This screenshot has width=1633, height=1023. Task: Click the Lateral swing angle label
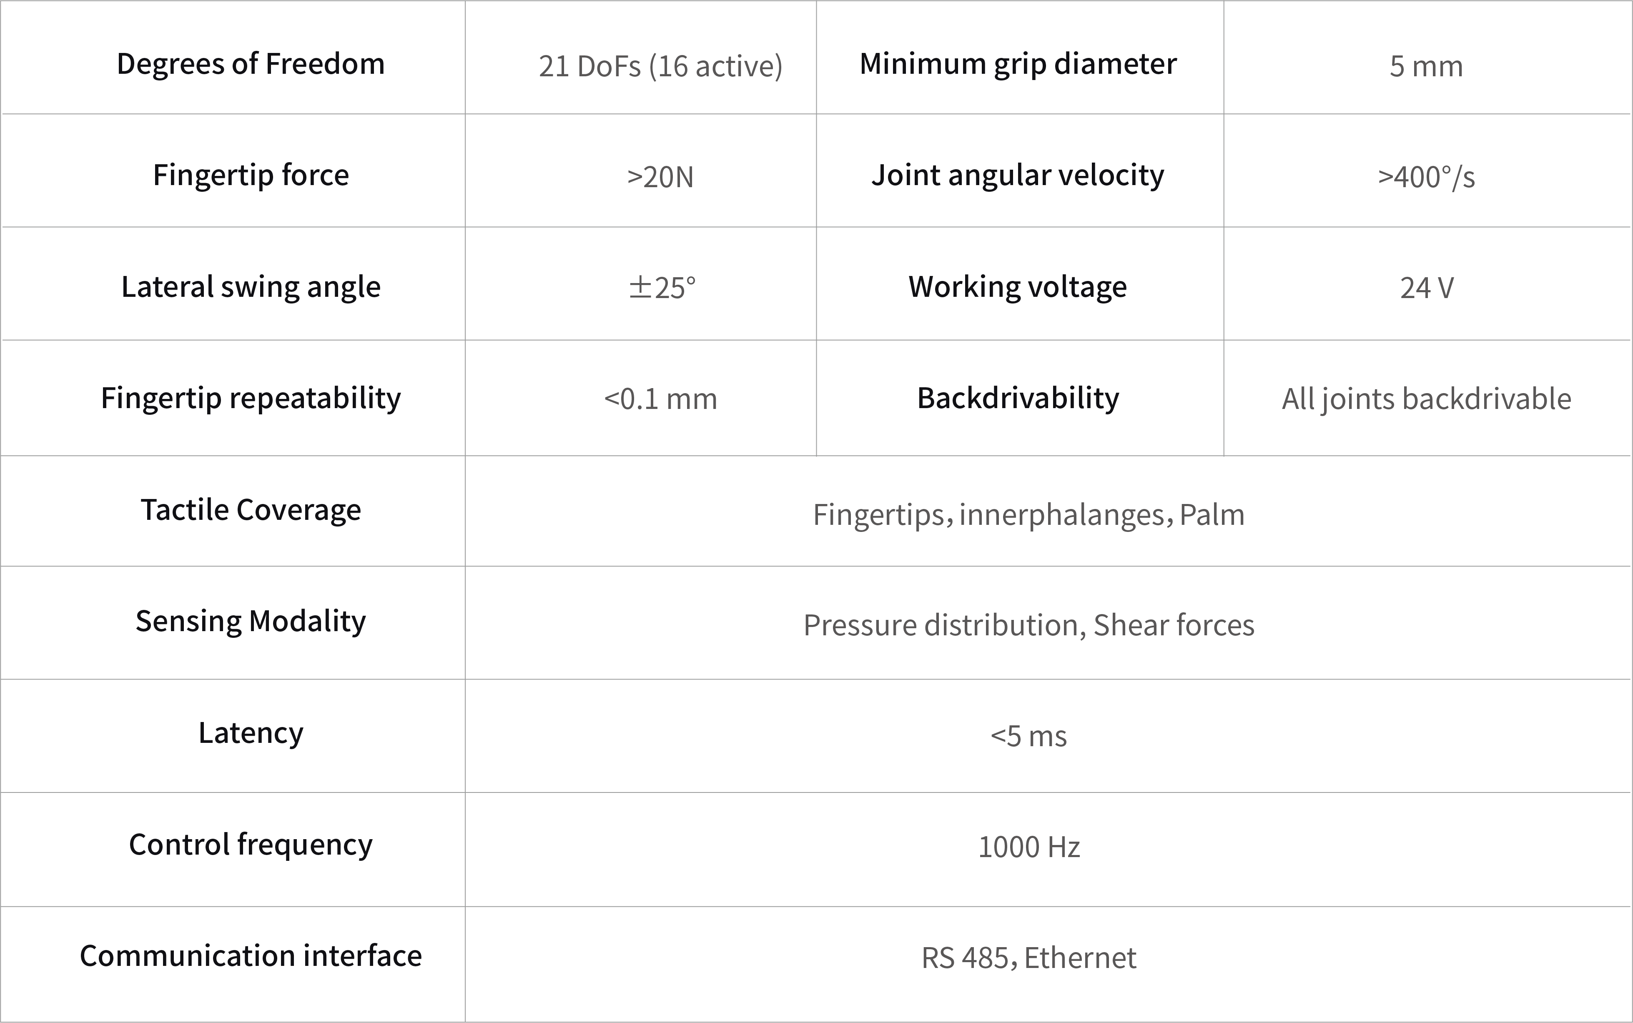pos(250,287)
